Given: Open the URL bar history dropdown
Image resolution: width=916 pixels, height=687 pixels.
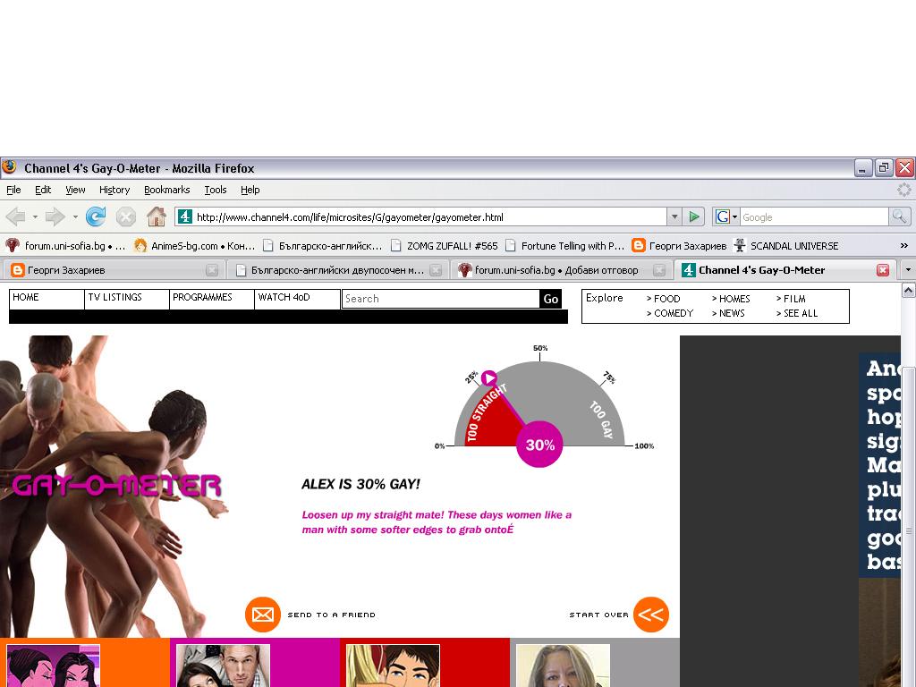Looking at the screenshot, I should point(674,216).
